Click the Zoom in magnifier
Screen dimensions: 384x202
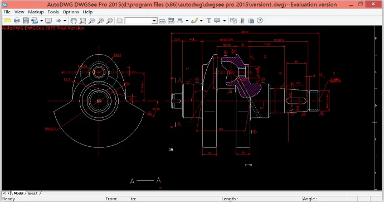(100, 21)
